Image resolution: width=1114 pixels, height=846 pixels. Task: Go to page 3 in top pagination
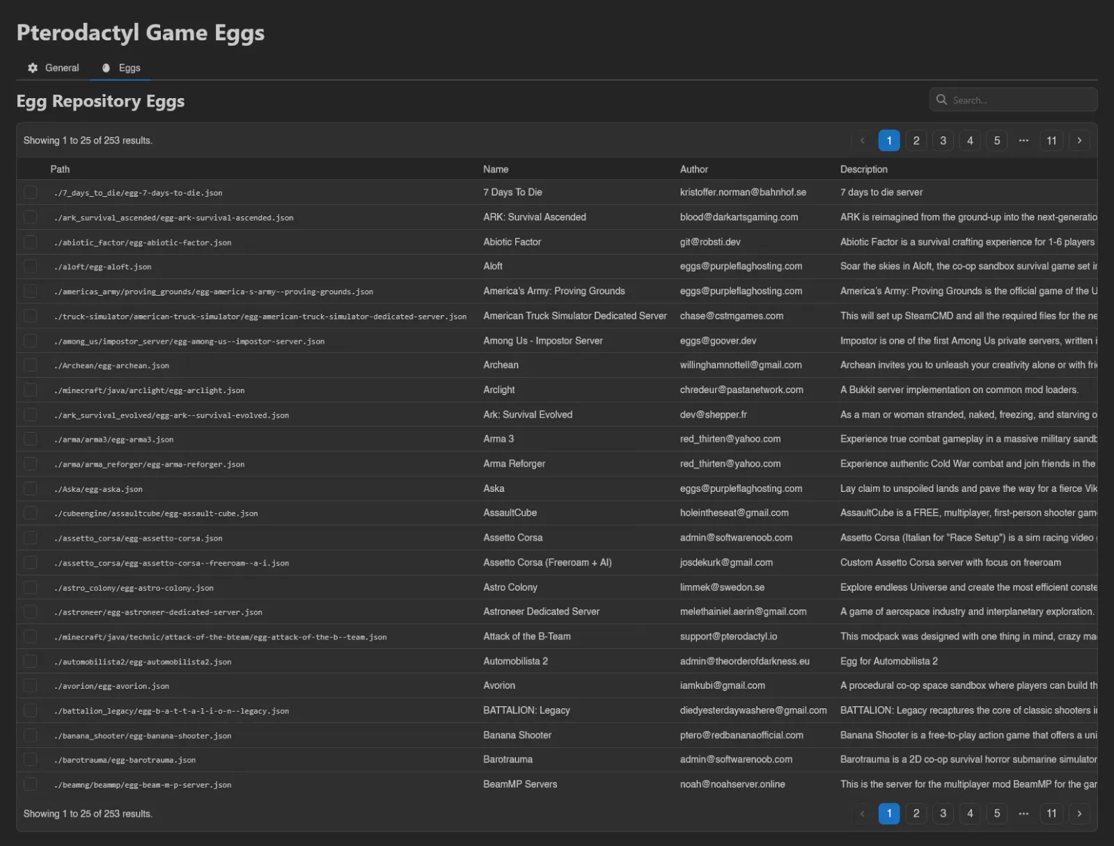[x=943, y=141]
